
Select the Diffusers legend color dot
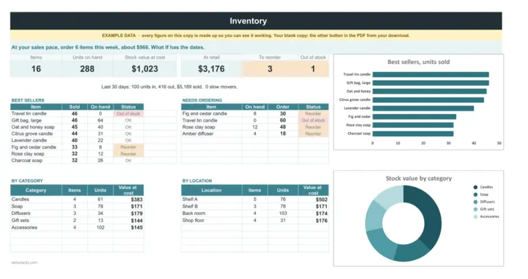tap(475, 202)
